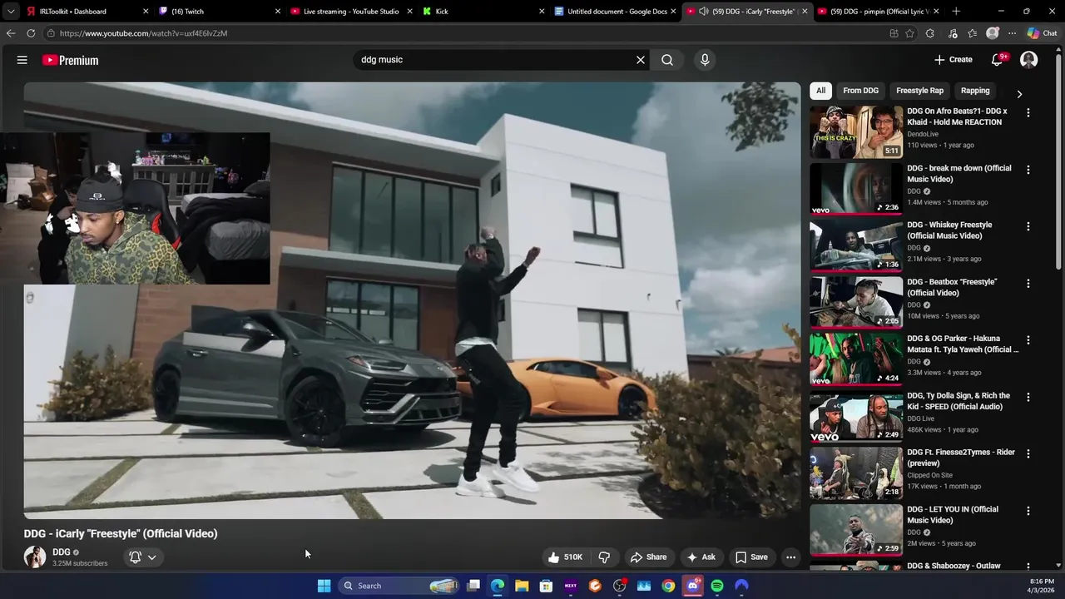This screenshot has width=1065, height=599.
Task: Switch to IRLToolkit Dashboard tab
Action: [87, 12]
